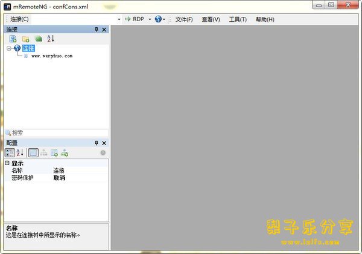This screenshot has height=254, width=362.
Task: Click the default properties icon in 配置
Action: click(x=54, y=152)
